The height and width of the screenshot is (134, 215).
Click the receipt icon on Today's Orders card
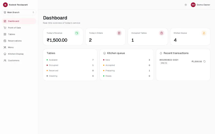click(x=119, y=33)
